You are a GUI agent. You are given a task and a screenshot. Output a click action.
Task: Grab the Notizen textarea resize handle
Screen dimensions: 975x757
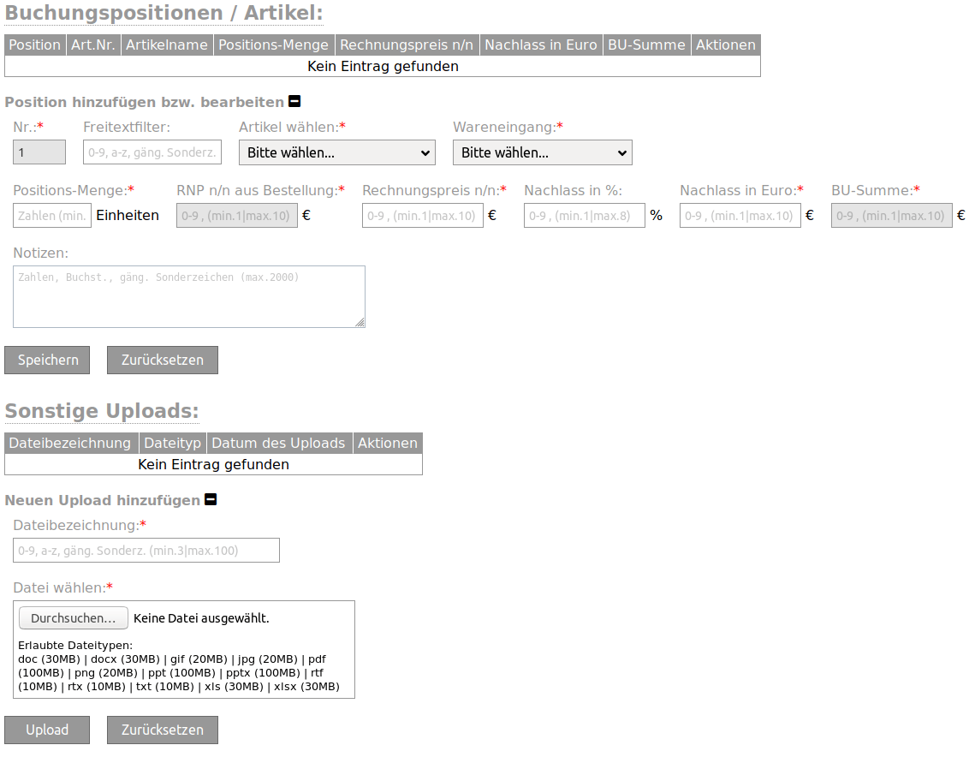360,322
